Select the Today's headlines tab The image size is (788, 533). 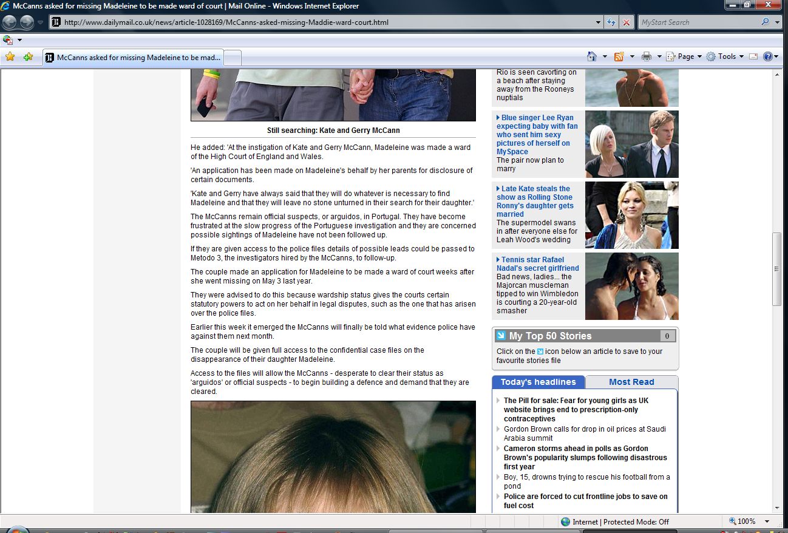[538, 382]
